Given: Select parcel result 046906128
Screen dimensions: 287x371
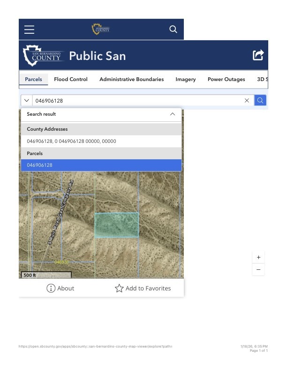Looking at the screenshot, I should tap(101, 165).
